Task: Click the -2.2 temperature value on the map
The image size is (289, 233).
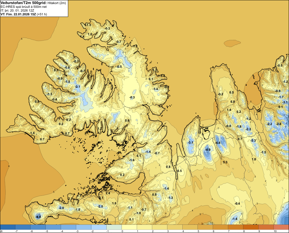Action: (x=269, y=124)
